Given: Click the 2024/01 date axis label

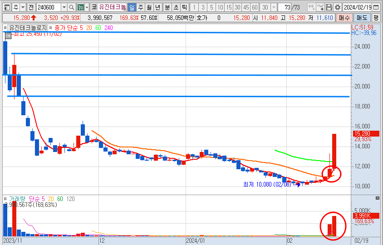Looking at the screenshot, I should [196, 240].
